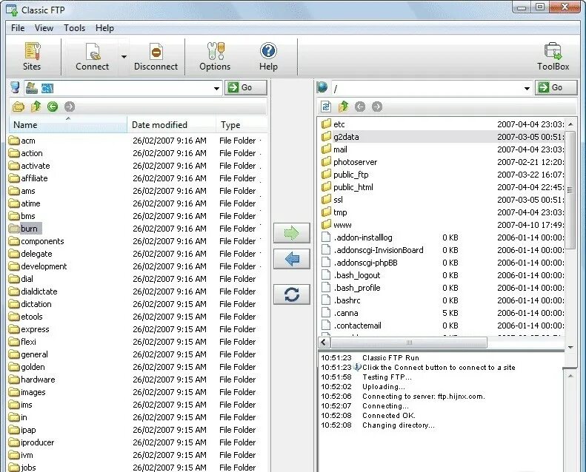Create new folder in local pane
This screenshot has width=586, height=472.
[x=19, y=107]
